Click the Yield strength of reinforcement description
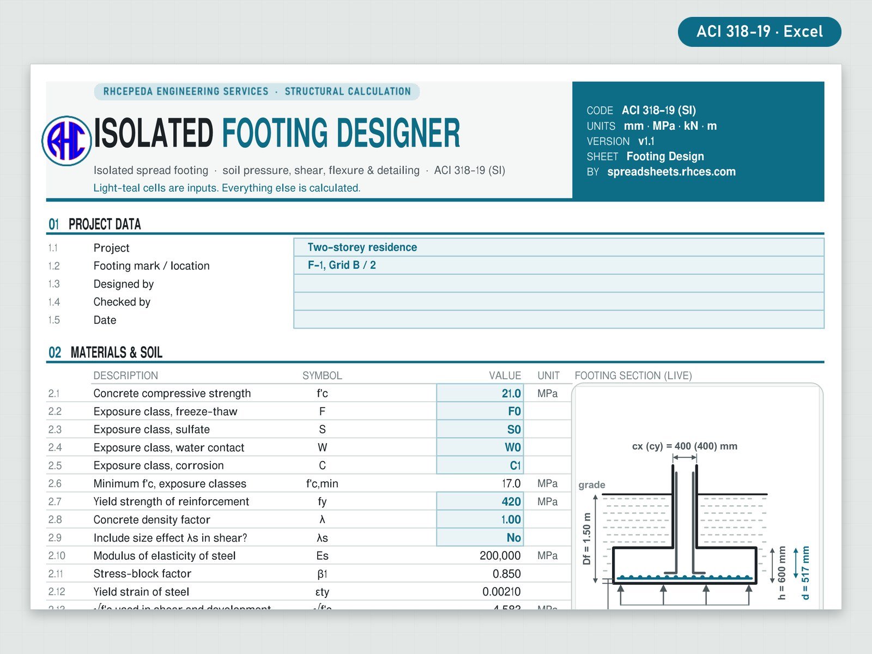Viewport: 872px width, 654px height. coord(171,501)
